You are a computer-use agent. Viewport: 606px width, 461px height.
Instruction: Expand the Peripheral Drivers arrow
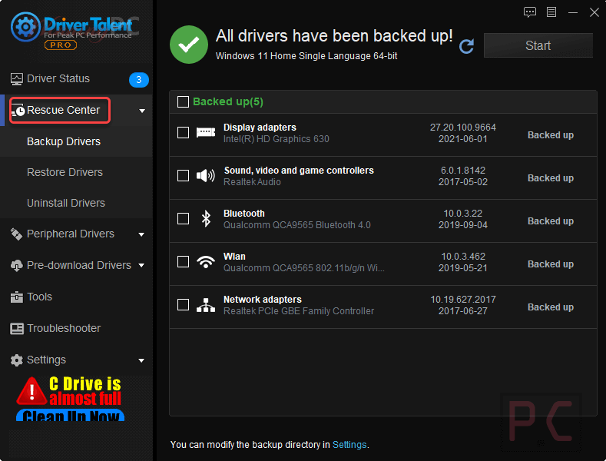point(141,235)
